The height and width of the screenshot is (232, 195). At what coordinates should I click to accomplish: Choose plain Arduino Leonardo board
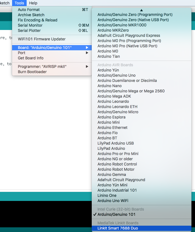pos(141,101)
